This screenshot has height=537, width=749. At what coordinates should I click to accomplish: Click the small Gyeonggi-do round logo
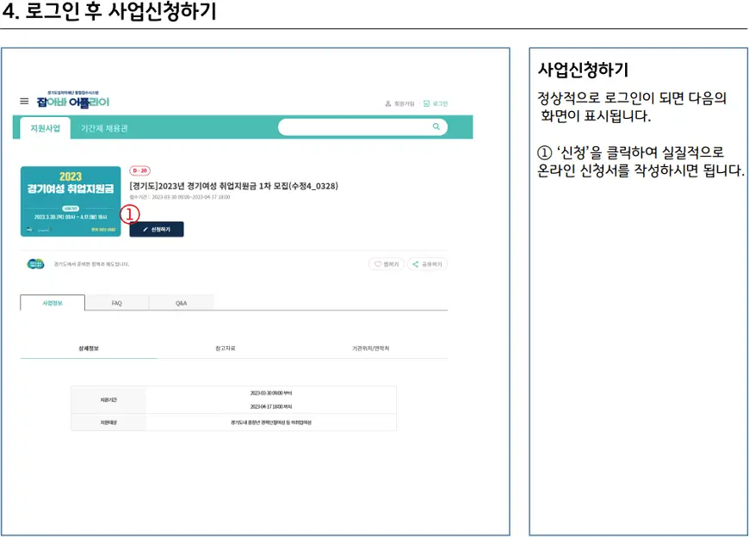[x=35, y=264]
